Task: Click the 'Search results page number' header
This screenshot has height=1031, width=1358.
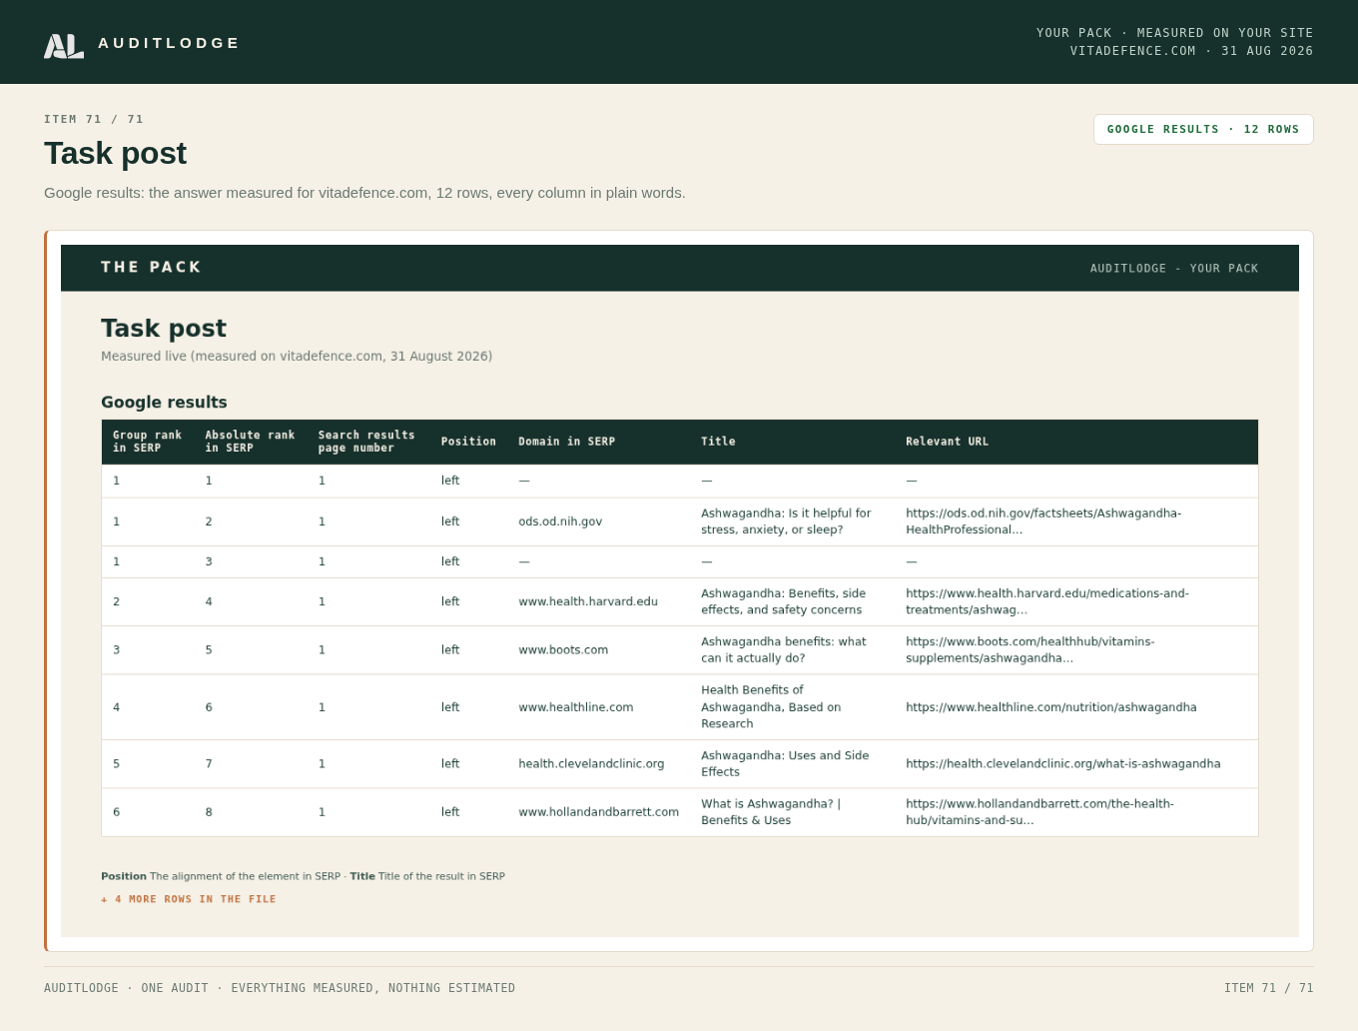Action: pos(366,442)
